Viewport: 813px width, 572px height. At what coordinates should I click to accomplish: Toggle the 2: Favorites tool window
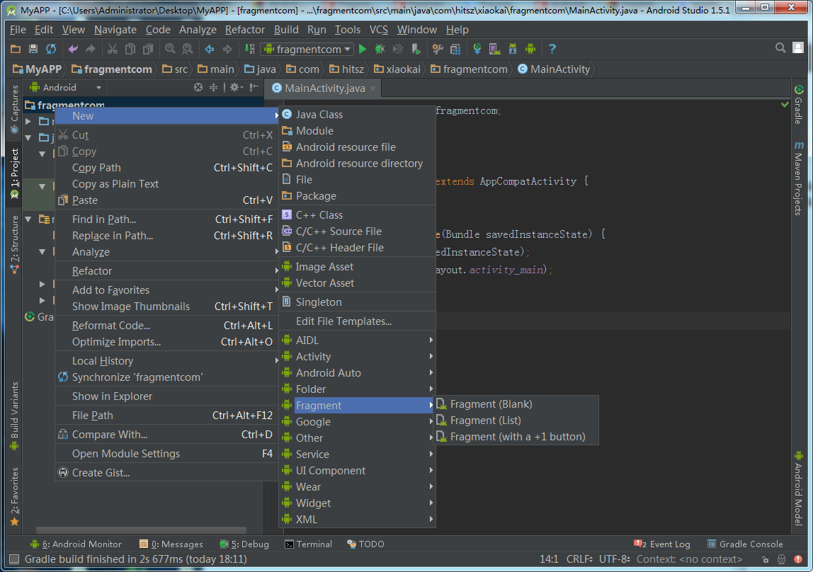click(14, 496)
